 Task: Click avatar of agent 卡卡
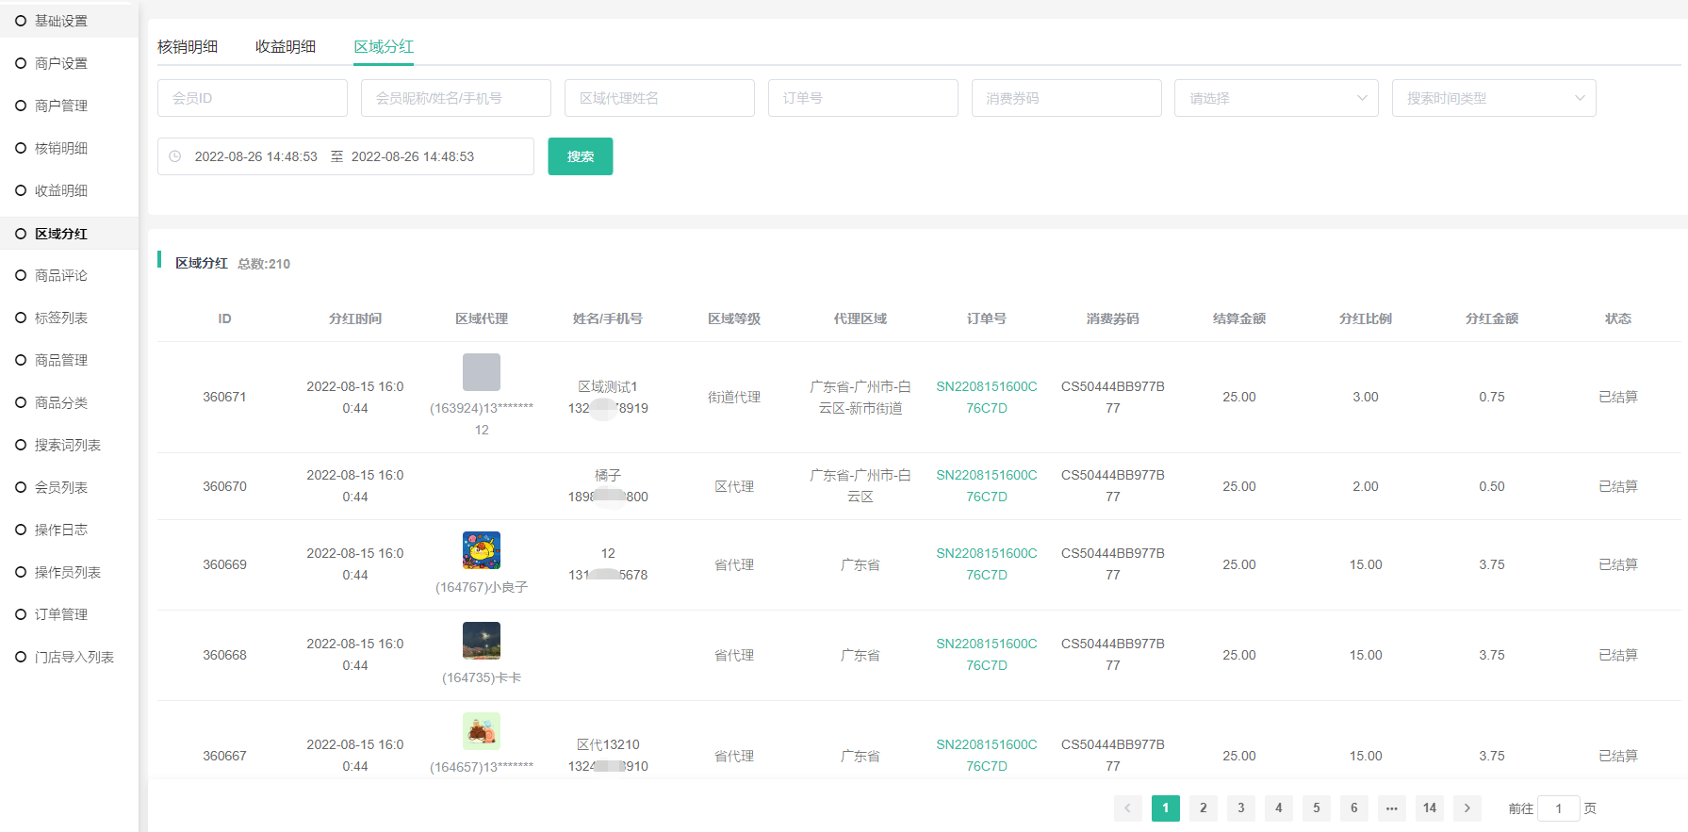tap(481, 641)
